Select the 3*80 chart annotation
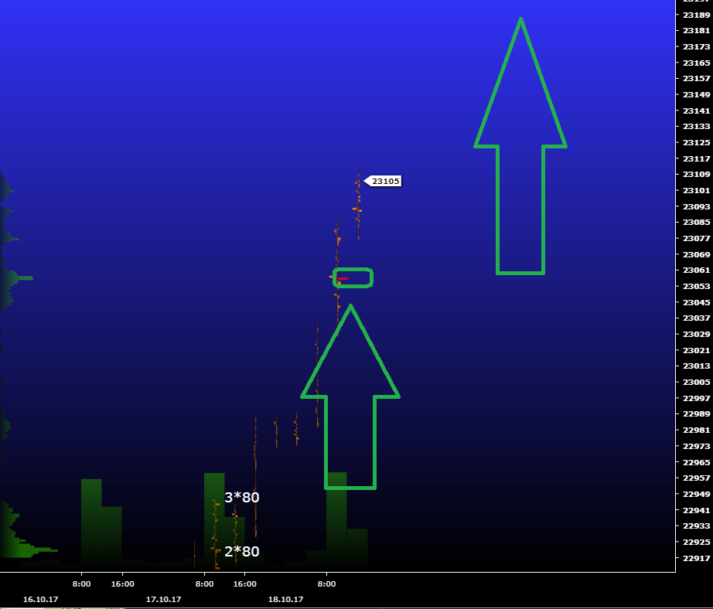713x609 pixels. click(x=242, y=497)
